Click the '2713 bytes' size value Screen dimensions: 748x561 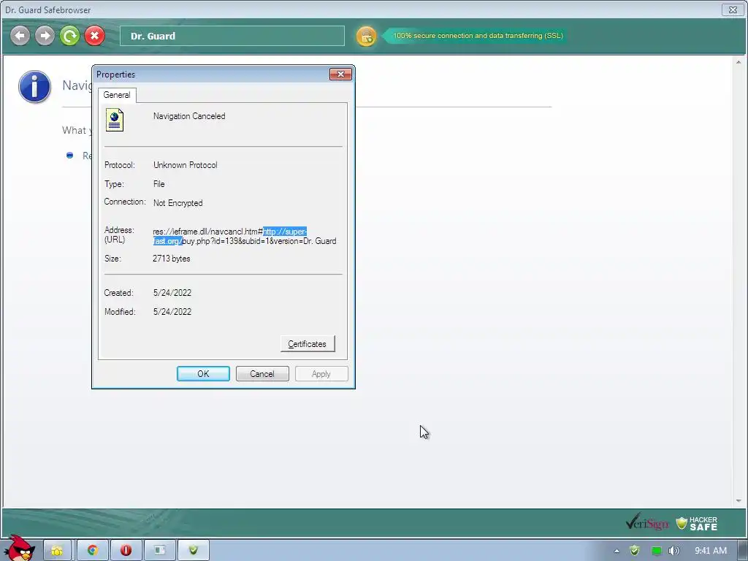click(171, 259)
